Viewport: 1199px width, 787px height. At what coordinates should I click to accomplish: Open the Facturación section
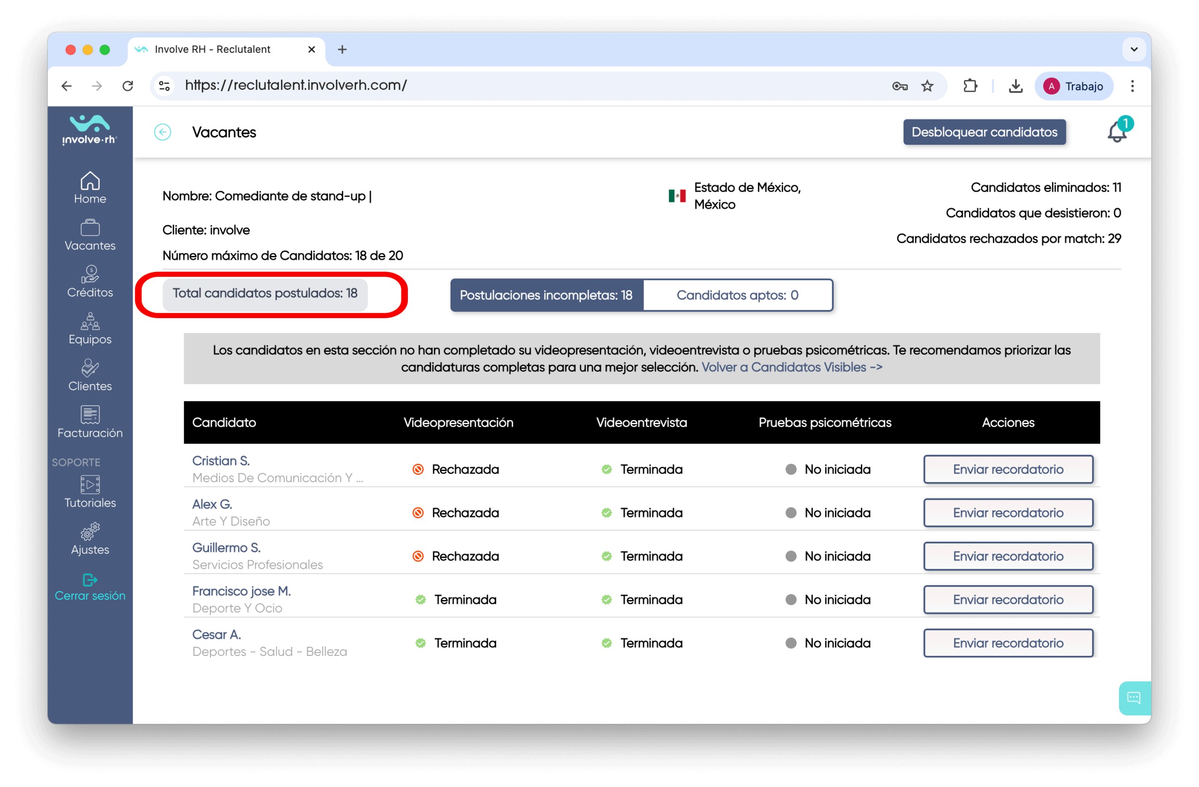(89, 422)
